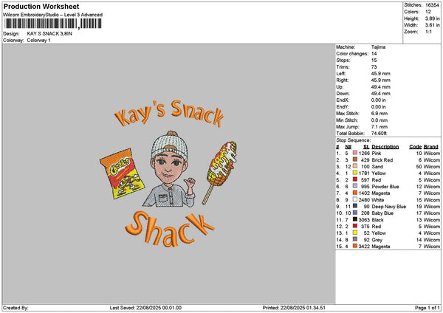
Task: Click stitch count "3063" in the Black row
Action: pos(364,220)
